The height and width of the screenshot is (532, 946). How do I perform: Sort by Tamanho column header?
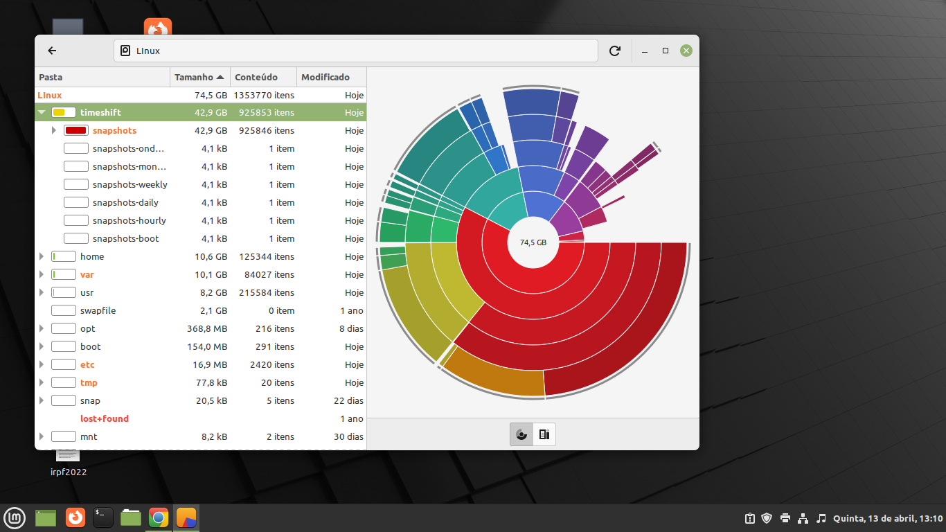tap(200, 77)
